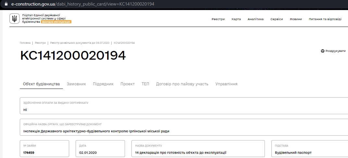Click the browser address bar URL

click(x=82, y=4)
